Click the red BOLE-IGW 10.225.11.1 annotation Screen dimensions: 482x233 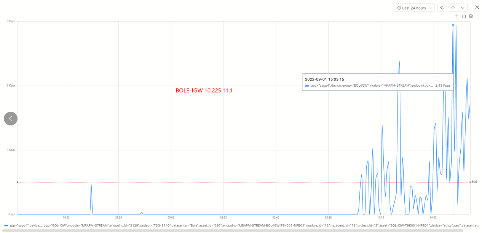[204, 91]
